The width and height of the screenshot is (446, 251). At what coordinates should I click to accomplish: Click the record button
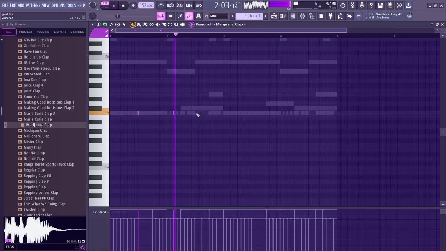(133, 6)
